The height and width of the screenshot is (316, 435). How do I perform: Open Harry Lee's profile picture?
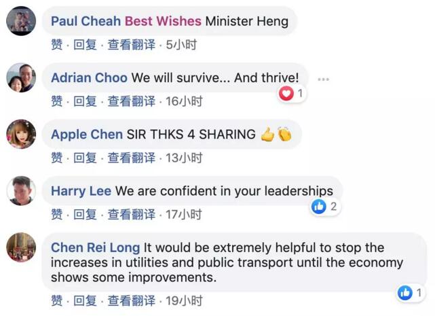[x=21, y=191]
